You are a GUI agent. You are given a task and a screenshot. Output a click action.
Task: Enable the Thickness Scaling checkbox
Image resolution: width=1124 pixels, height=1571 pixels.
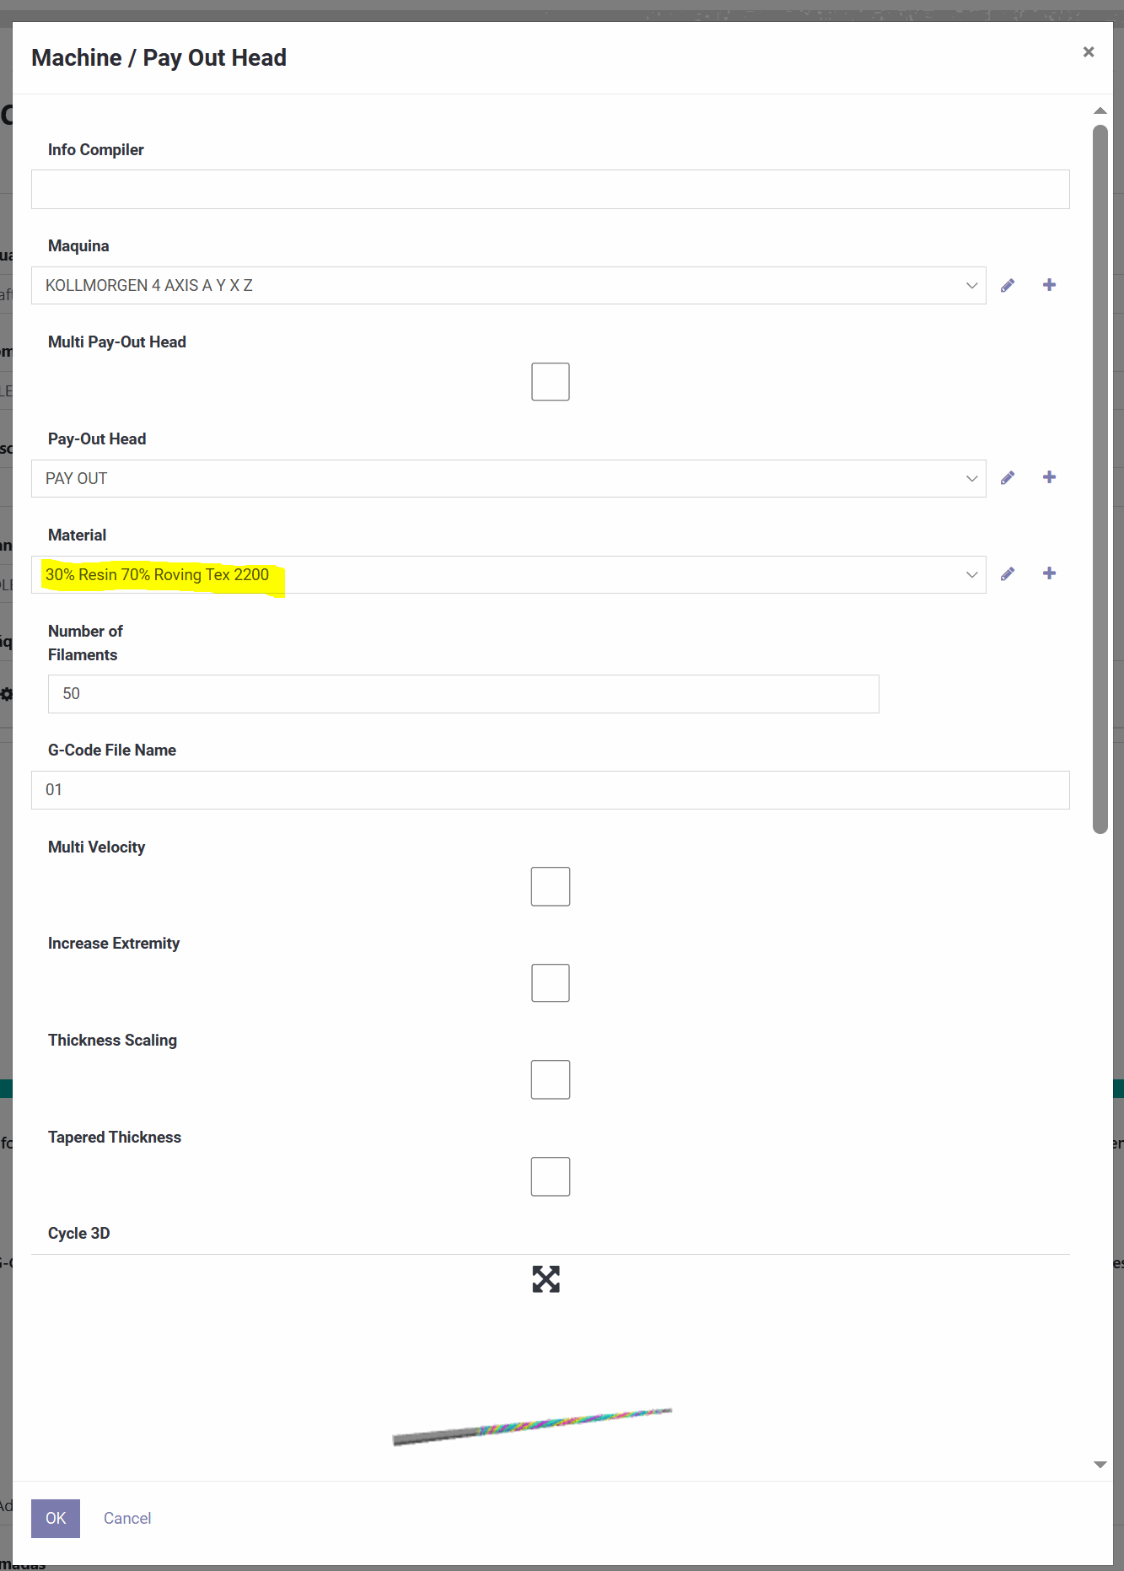pos(550,1079)
